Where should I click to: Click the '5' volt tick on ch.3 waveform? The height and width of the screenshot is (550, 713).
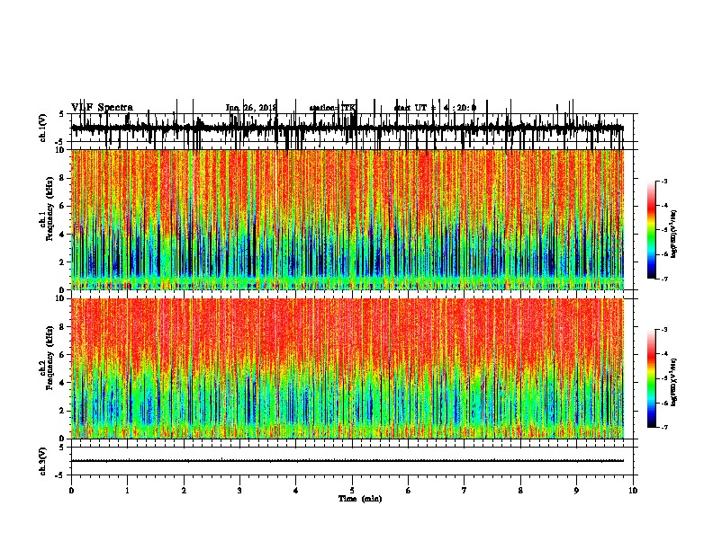tap(62, 448)
